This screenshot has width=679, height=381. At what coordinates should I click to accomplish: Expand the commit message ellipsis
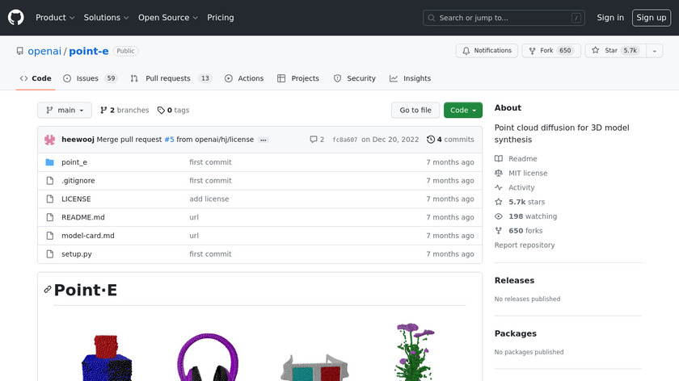pyautogui.click(x=264, y=140)
